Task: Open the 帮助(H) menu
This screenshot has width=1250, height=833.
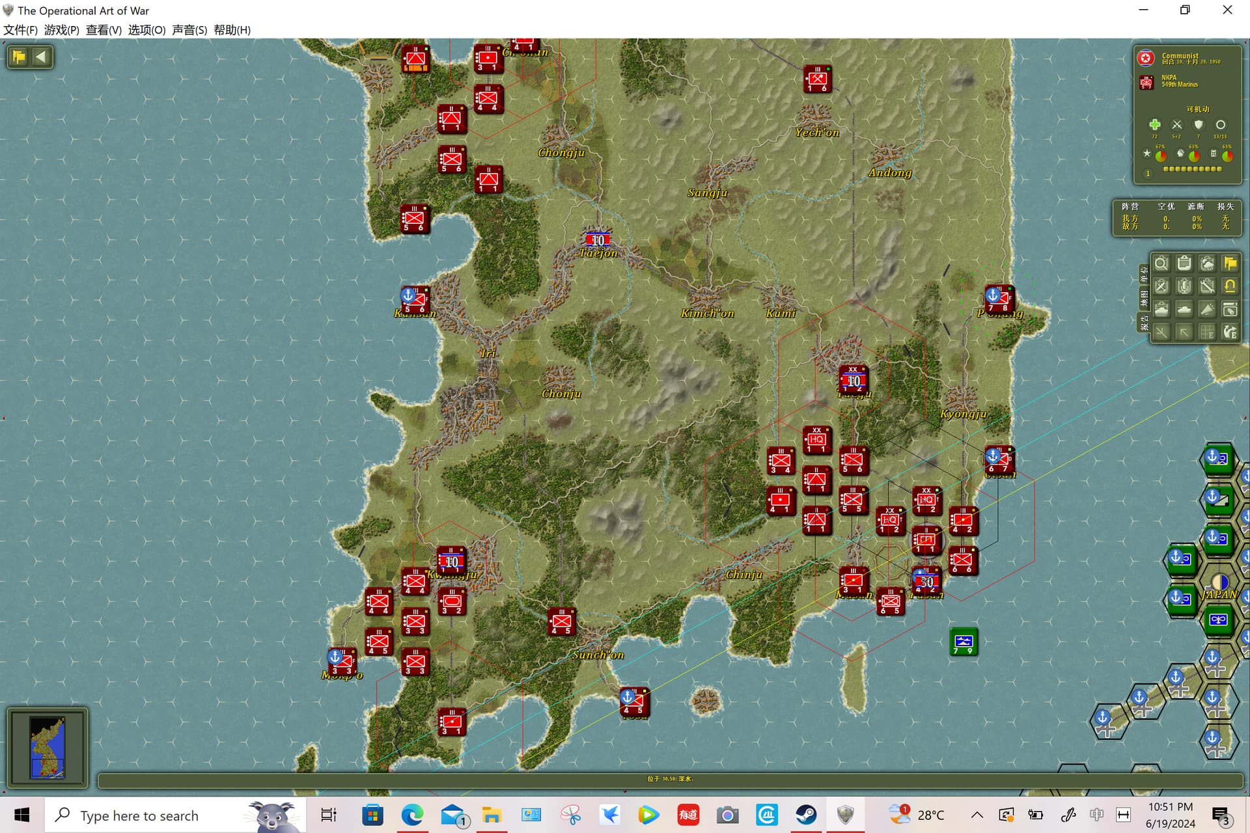Action: 232,30
